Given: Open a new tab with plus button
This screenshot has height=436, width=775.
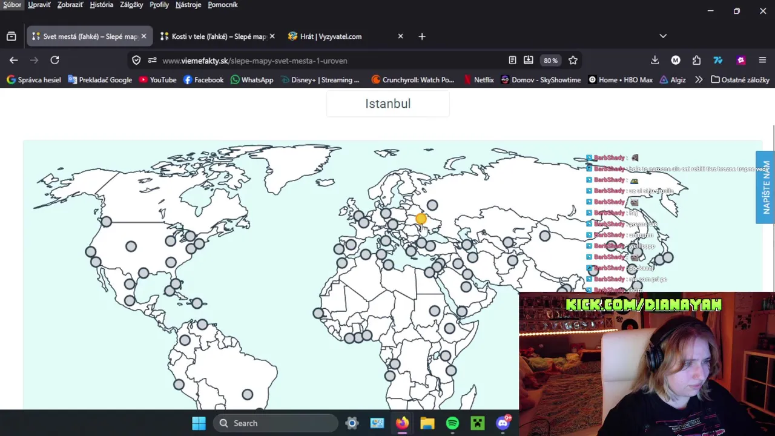Looking at the screenshot, I should tap(422, 36).
